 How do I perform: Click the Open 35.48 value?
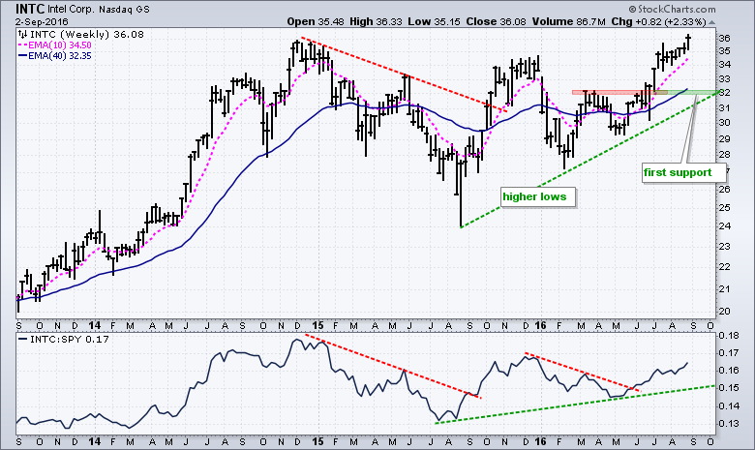314,21
